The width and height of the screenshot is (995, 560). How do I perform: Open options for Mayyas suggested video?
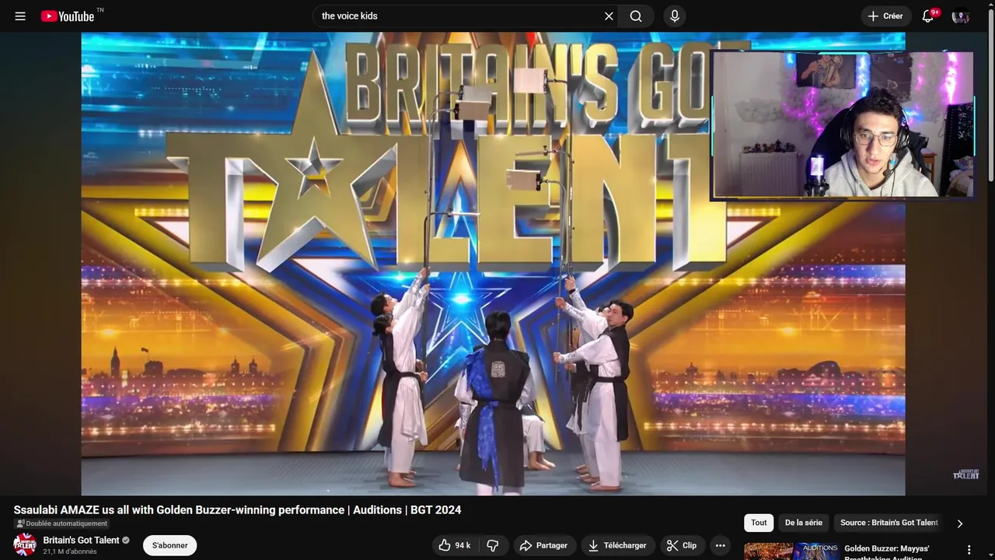point(969,550)
